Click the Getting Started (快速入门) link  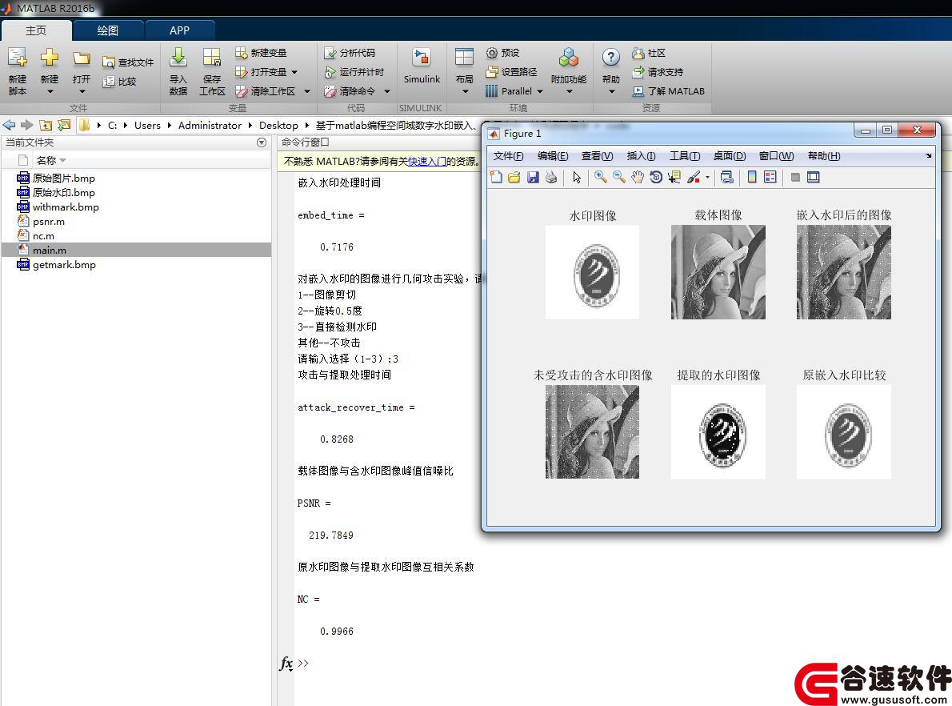click(x=427, y=161)
